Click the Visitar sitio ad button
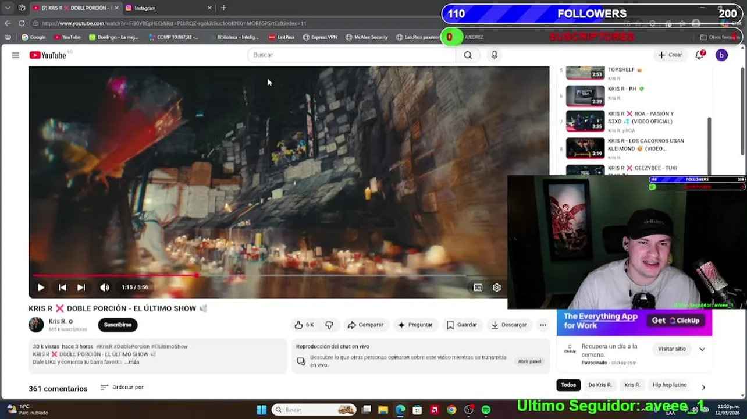747x419 pixels. [672, 349]
